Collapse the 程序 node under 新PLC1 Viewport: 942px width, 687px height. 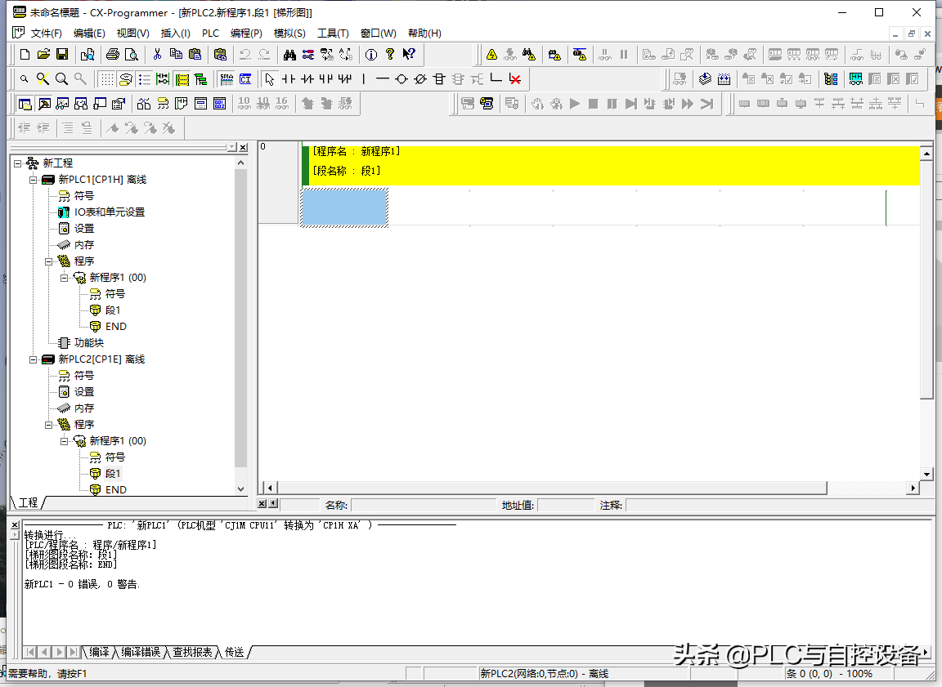49,261
